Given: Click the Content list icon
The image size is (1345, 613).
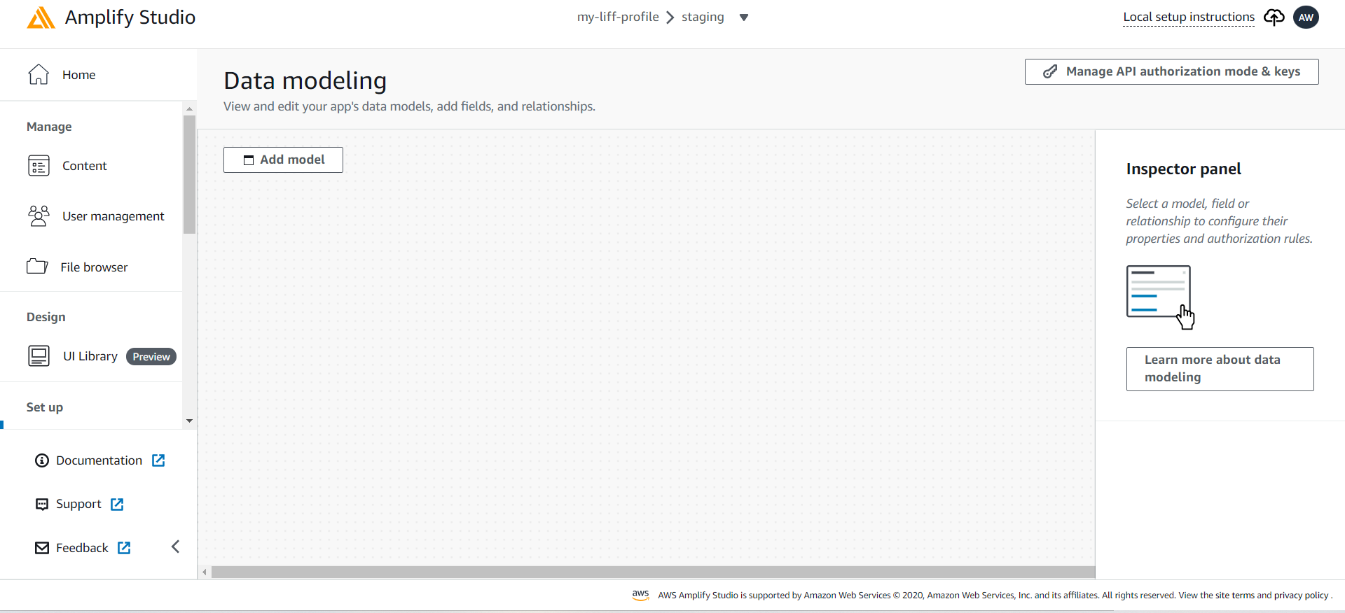Looking at the screenshot, I should (x=39, y=166).
